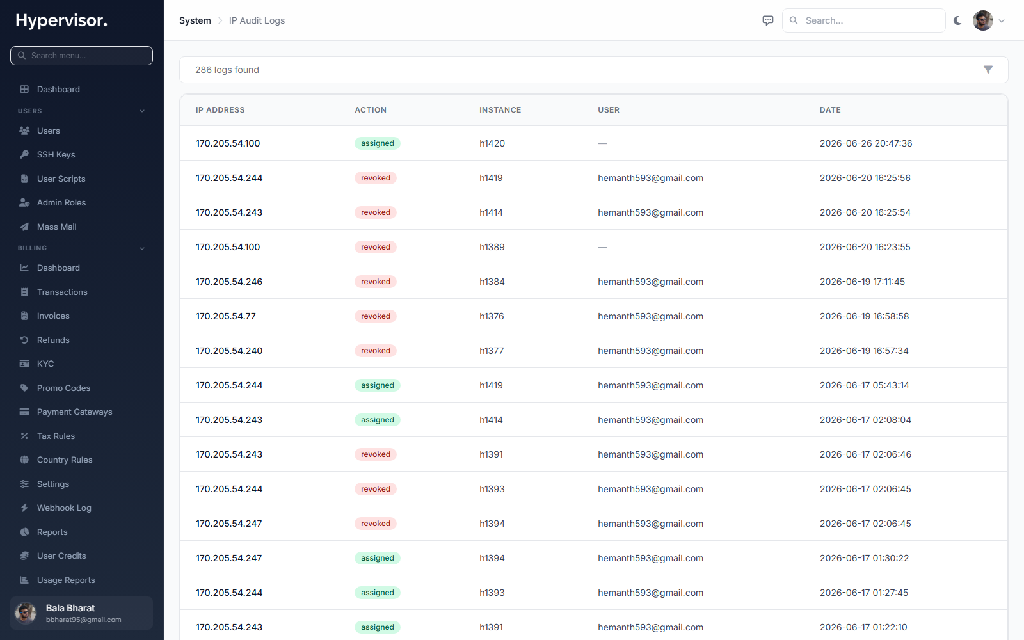This screenshot has height=640, width=1024.
Task: Open Refunds in billing section
Action: [82, 340]
